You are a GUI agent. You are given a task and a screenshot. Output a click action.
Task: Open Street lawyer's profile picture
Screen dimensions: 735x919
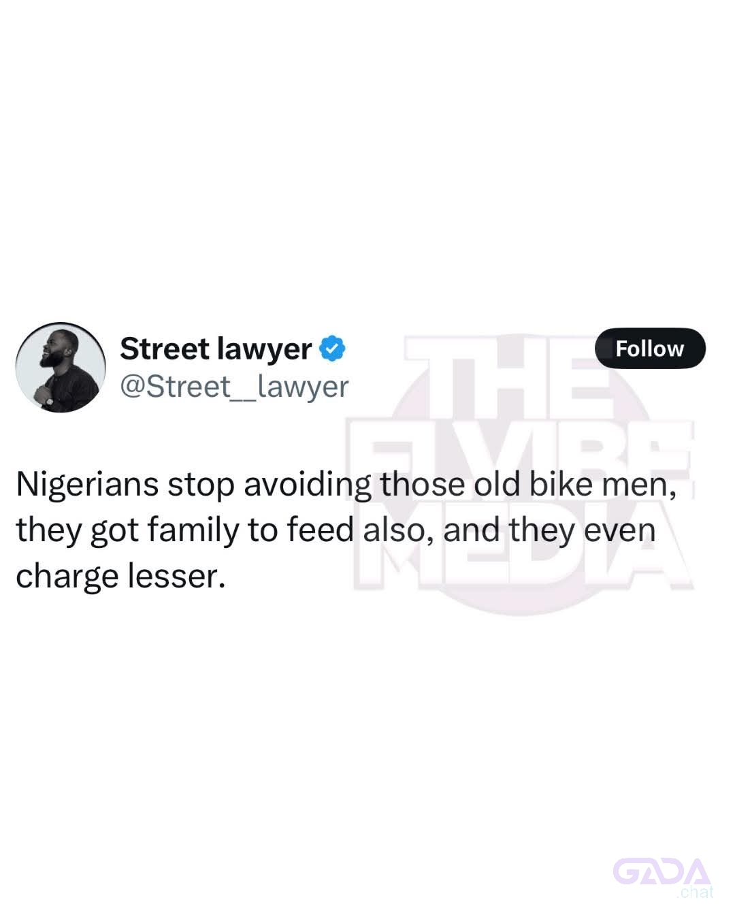pyautogui.click(x=61, y=368)
